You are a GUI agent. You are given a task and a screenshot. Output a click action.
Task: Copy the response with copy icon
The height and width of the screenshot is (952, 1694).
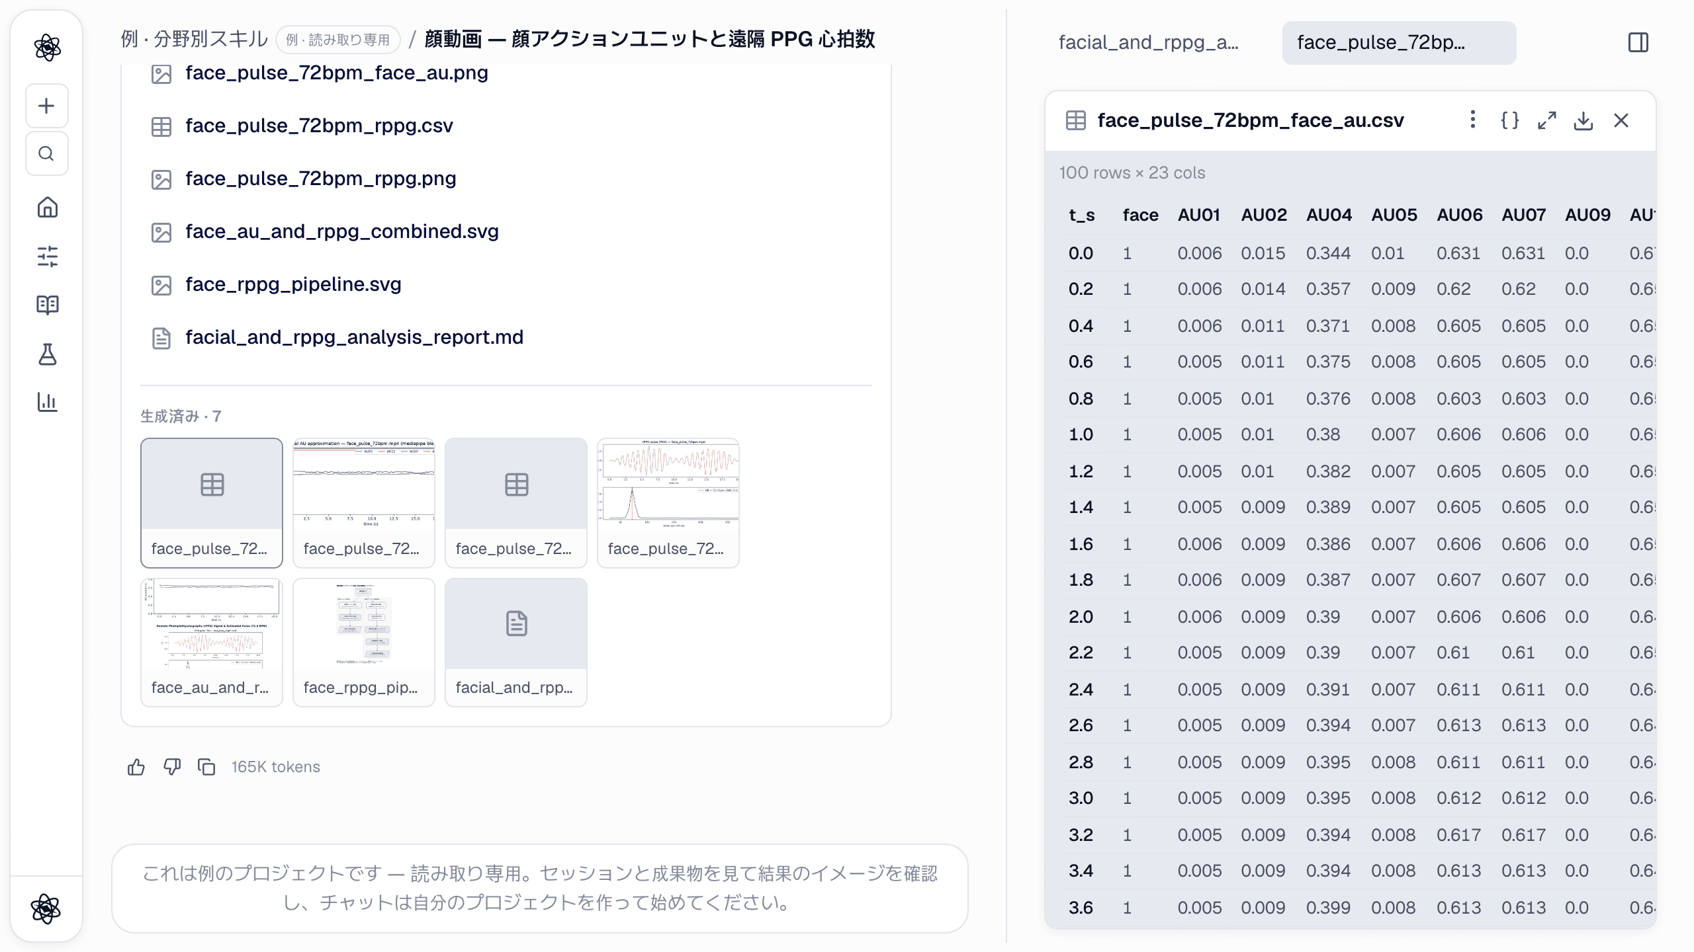[207, 767]
